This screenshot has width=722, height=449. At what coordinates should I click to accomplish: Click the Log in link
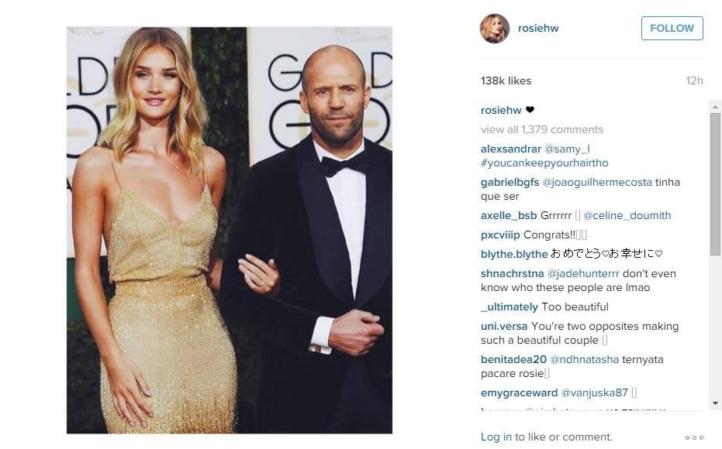(496, 437)
